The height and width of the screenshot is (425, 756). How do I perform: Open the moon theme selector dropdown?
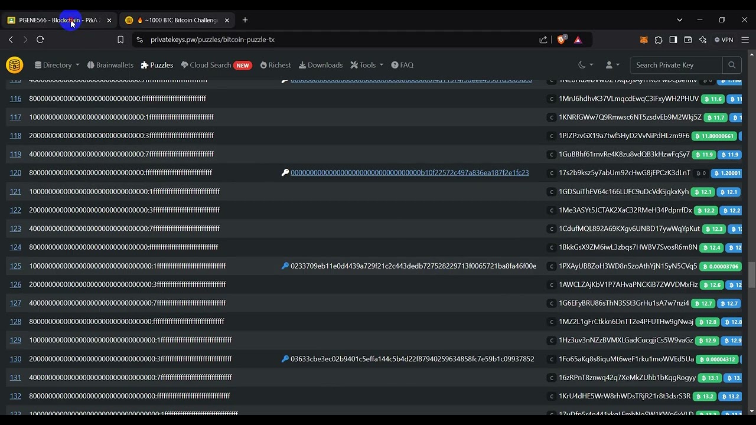pos(585,65)
